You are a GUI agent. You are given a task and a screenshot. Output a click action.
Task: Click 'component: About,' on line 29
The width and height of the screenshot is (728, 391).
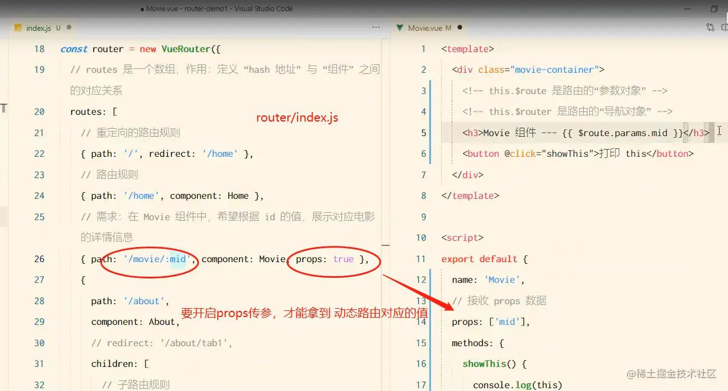click(x=136, y=322)
